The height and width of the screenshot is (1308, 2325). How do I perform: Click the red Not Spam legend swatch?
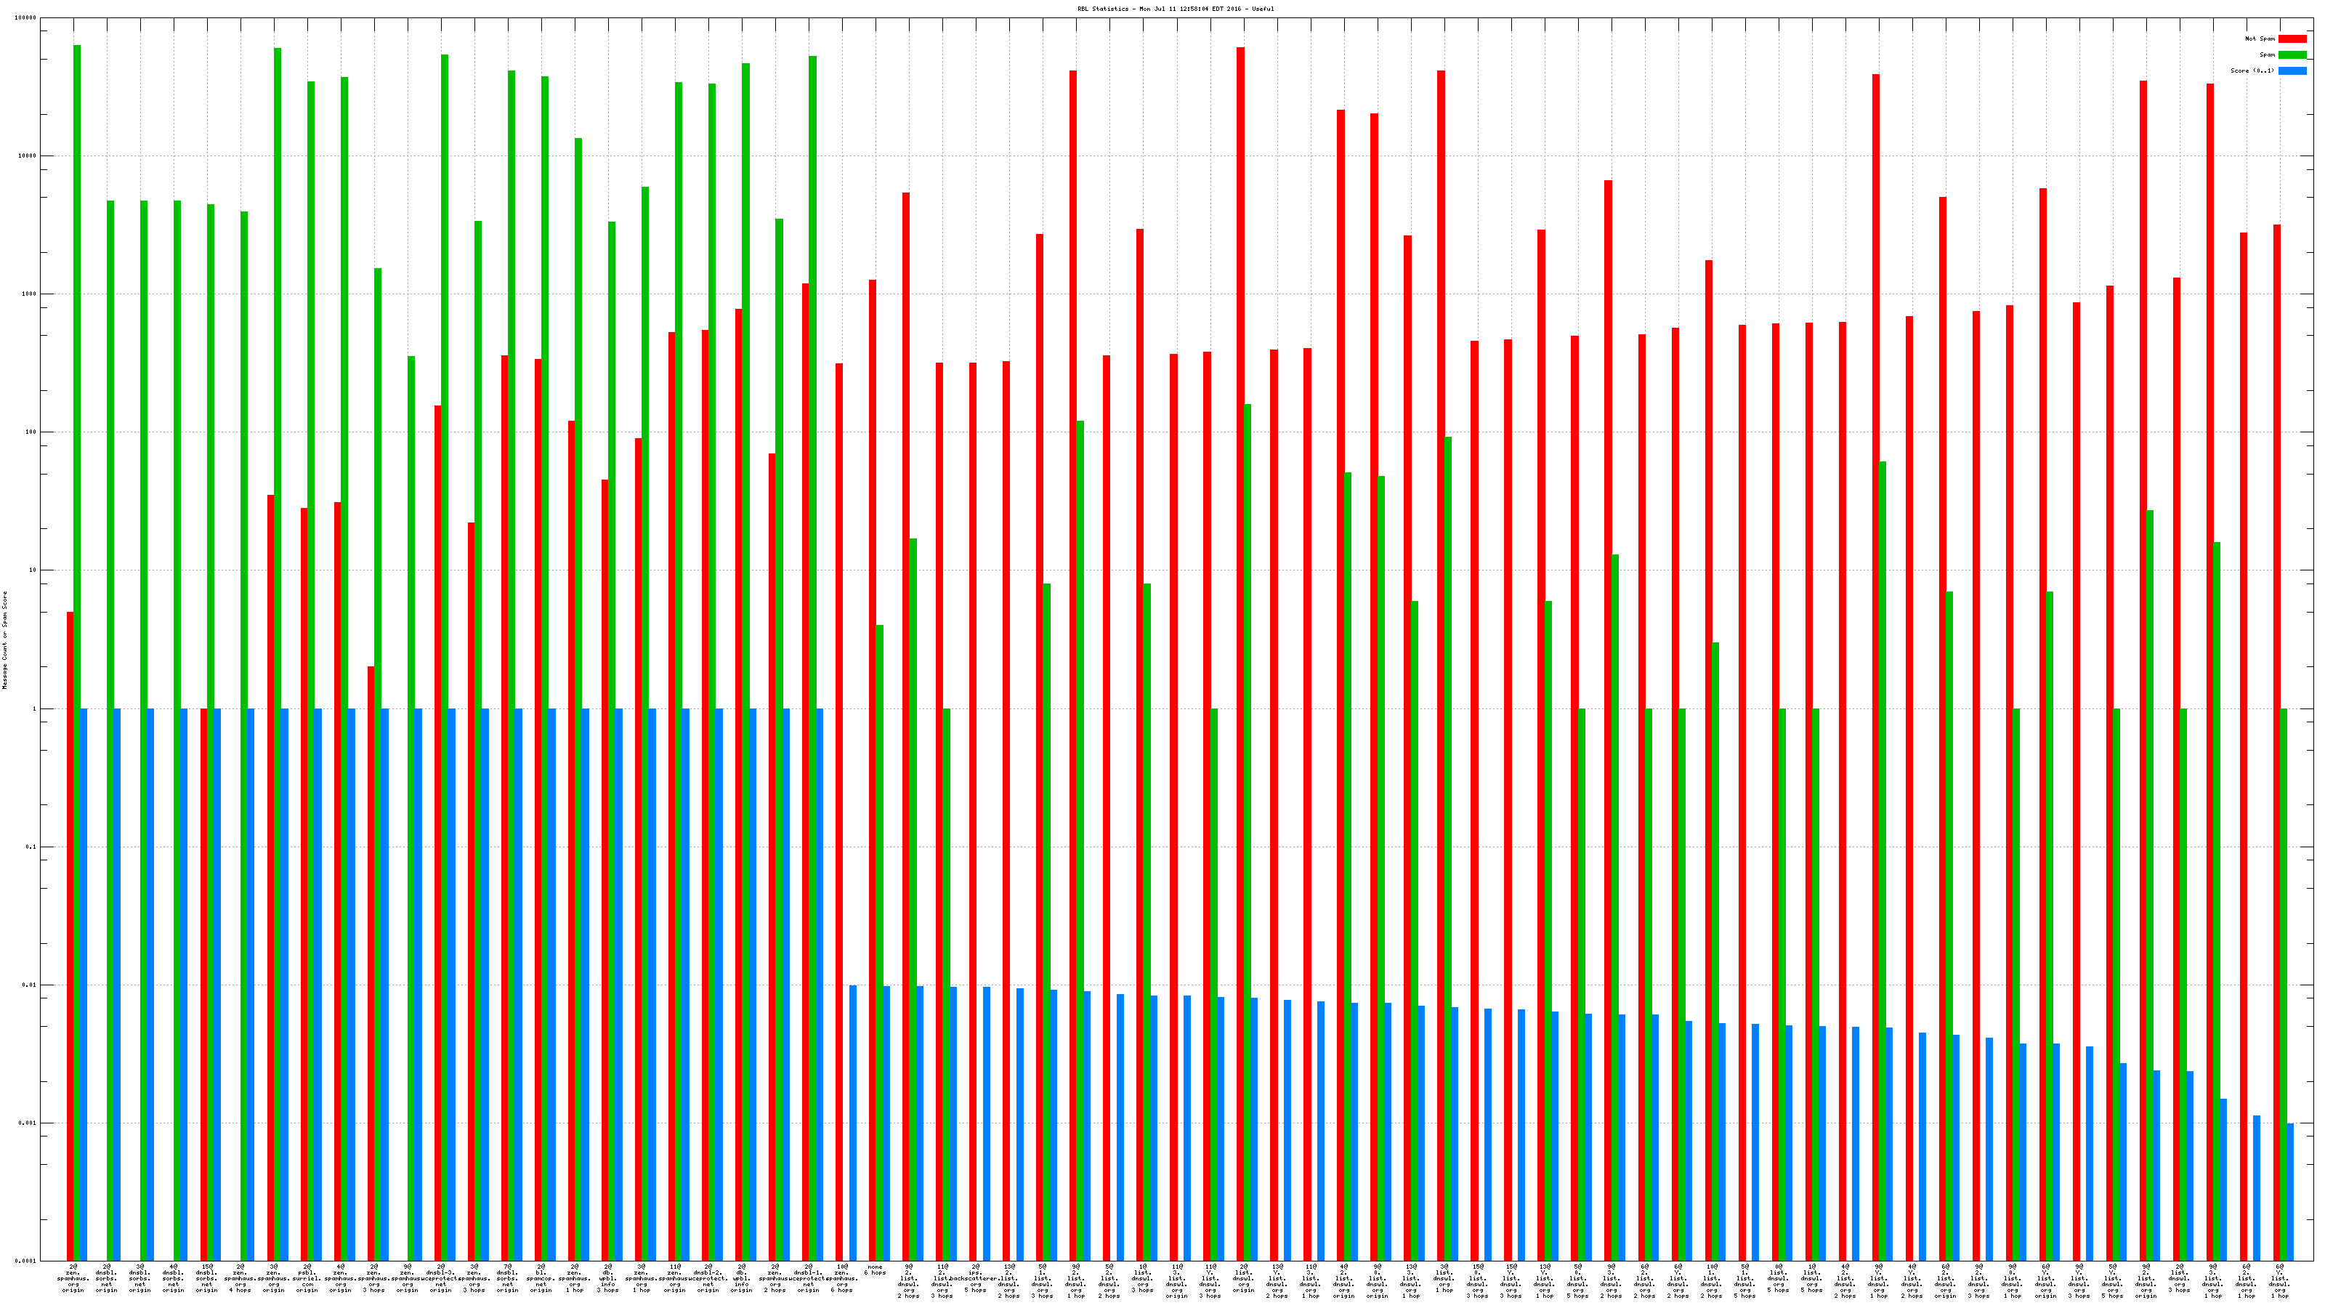[x=2292, y=39]
